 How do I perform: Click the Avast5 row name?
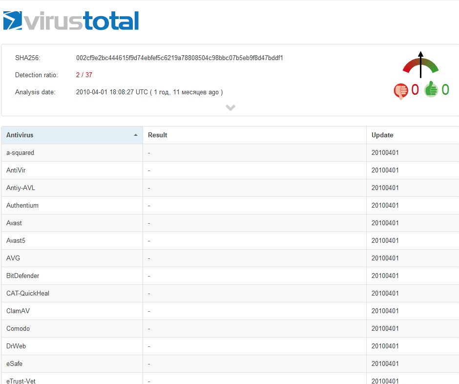coord(16,240)
